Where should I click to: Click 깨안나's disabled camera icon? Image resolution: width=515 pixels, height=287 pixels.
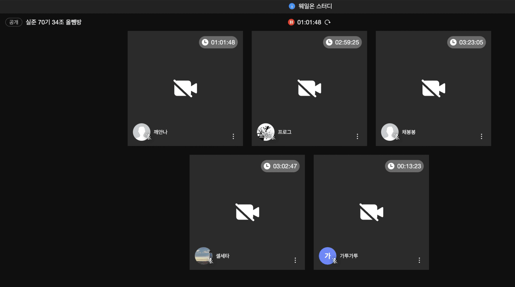pos(185,88)
